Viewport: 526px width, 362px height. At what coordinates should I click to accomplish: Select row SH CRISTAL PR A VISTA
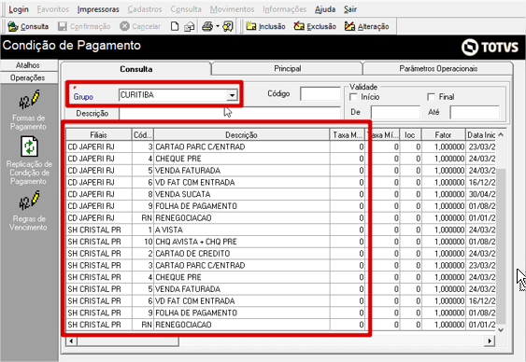[x=281, y=230]
